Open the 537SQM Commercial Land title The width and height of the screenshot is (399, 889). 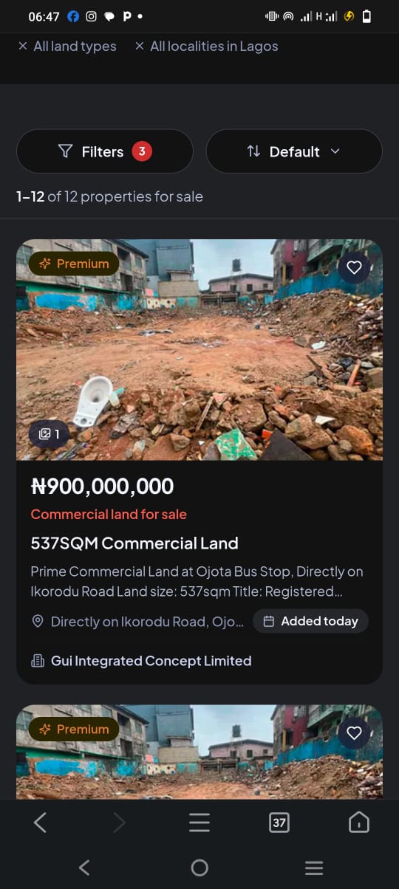pos(134,543)
